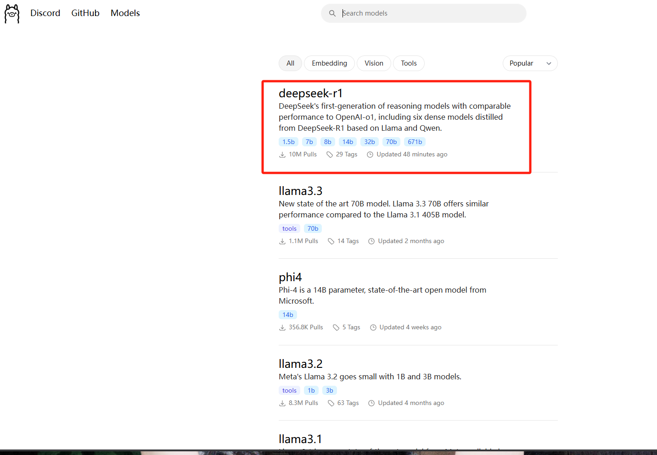Screen dimensions: 657x455
Task: Click the 8b size tag on deepseek-r1
Action: (328, 142)
